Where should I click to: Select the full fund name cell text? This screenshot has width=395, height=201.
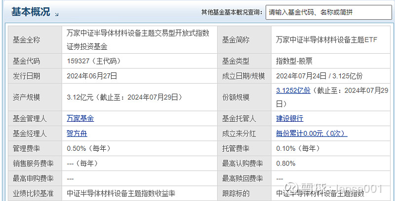click(138, 40)
